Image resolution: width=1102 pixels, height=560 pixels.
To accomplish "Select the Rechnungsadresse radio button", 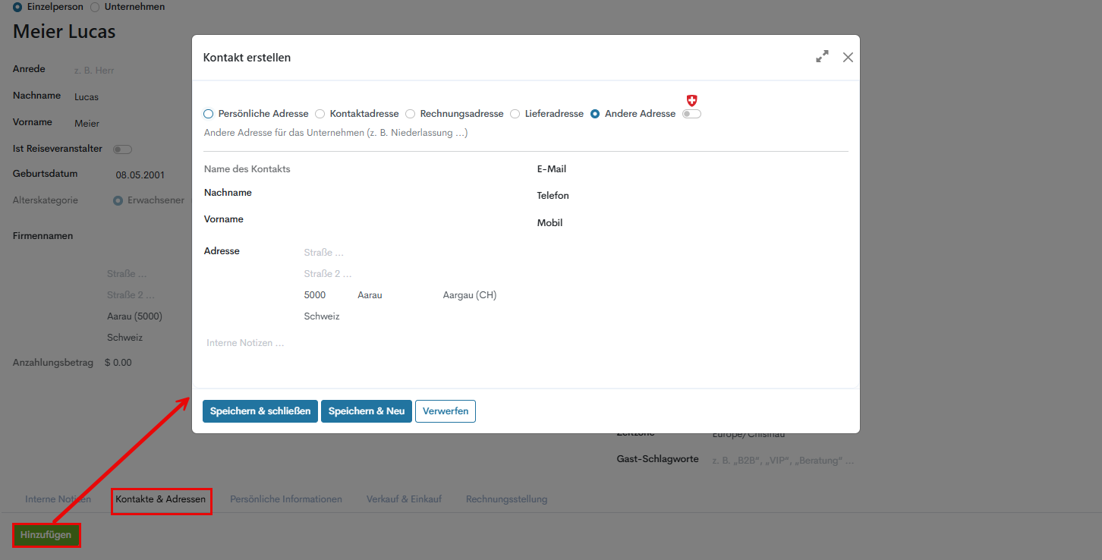I will pos(411,114).
